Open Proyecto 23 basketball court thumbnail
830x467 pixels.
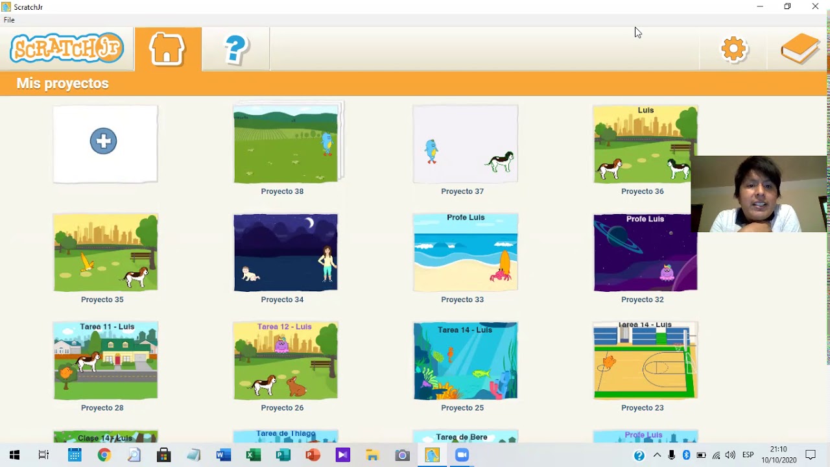coord(645,361)
